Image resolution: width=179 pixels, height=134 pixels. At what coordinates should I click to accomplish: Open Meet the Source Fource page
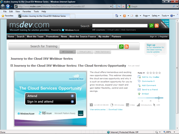pos(83,37)
